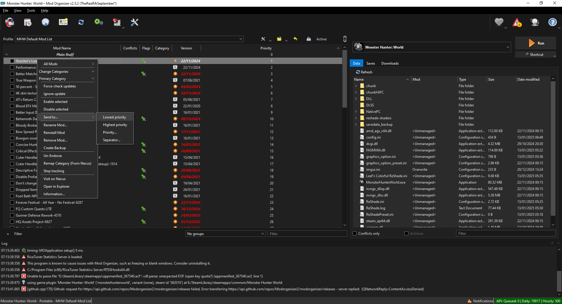Click the yellow restore backup arrow icon

pos(295,39)
